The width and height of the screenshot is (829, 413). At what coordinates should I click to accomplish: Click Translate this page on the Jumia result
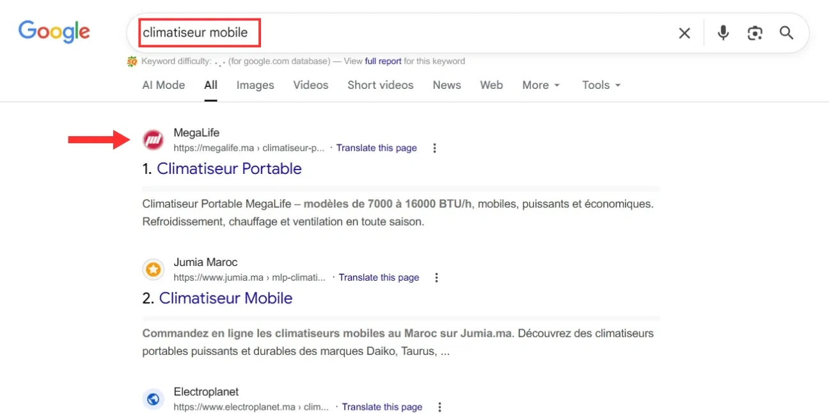tap(379, 277)
